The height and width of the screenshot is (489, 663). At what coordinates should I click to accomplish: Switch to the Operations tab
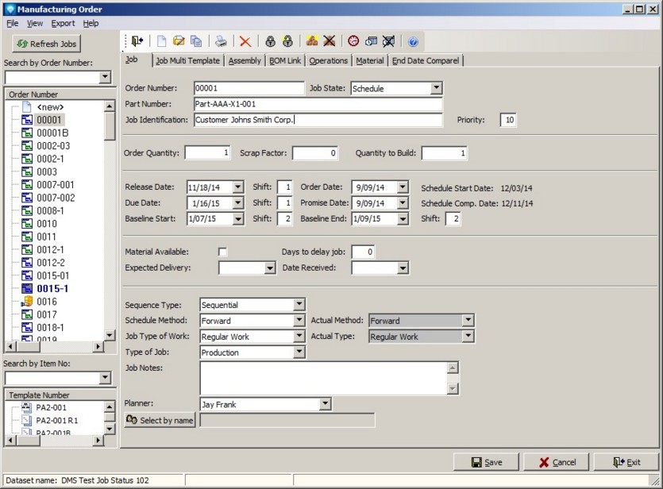[328, 60]
